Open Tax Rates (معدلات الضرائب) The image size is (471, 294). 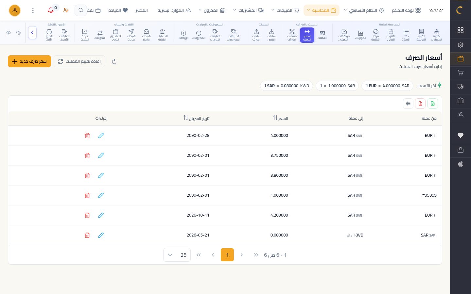[292, 35]
